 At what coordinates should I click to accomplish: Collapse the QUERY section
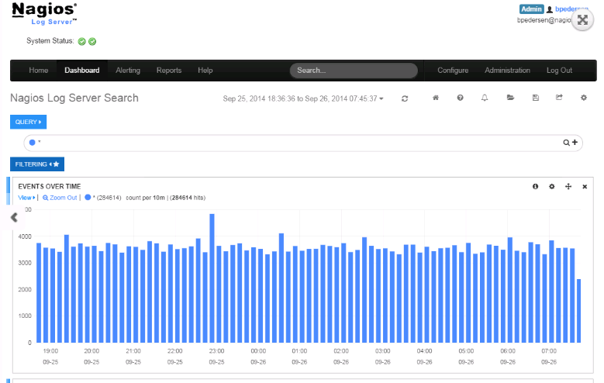point(28,122)
